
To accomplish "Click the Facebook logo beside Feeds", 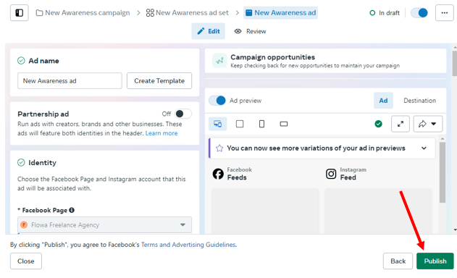I will click(218, 174).
